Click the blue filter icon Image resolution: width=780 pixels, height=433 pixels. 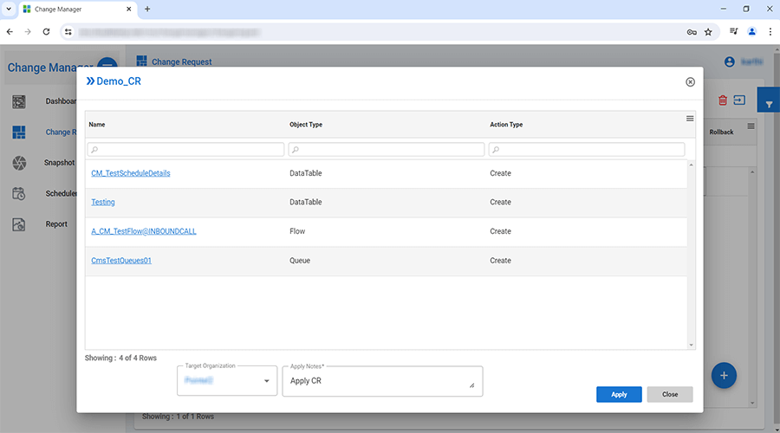[x=768, y=104]
